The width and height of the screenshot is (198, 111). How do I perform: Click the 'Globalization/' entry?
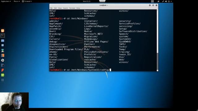[x=58, y=60]
